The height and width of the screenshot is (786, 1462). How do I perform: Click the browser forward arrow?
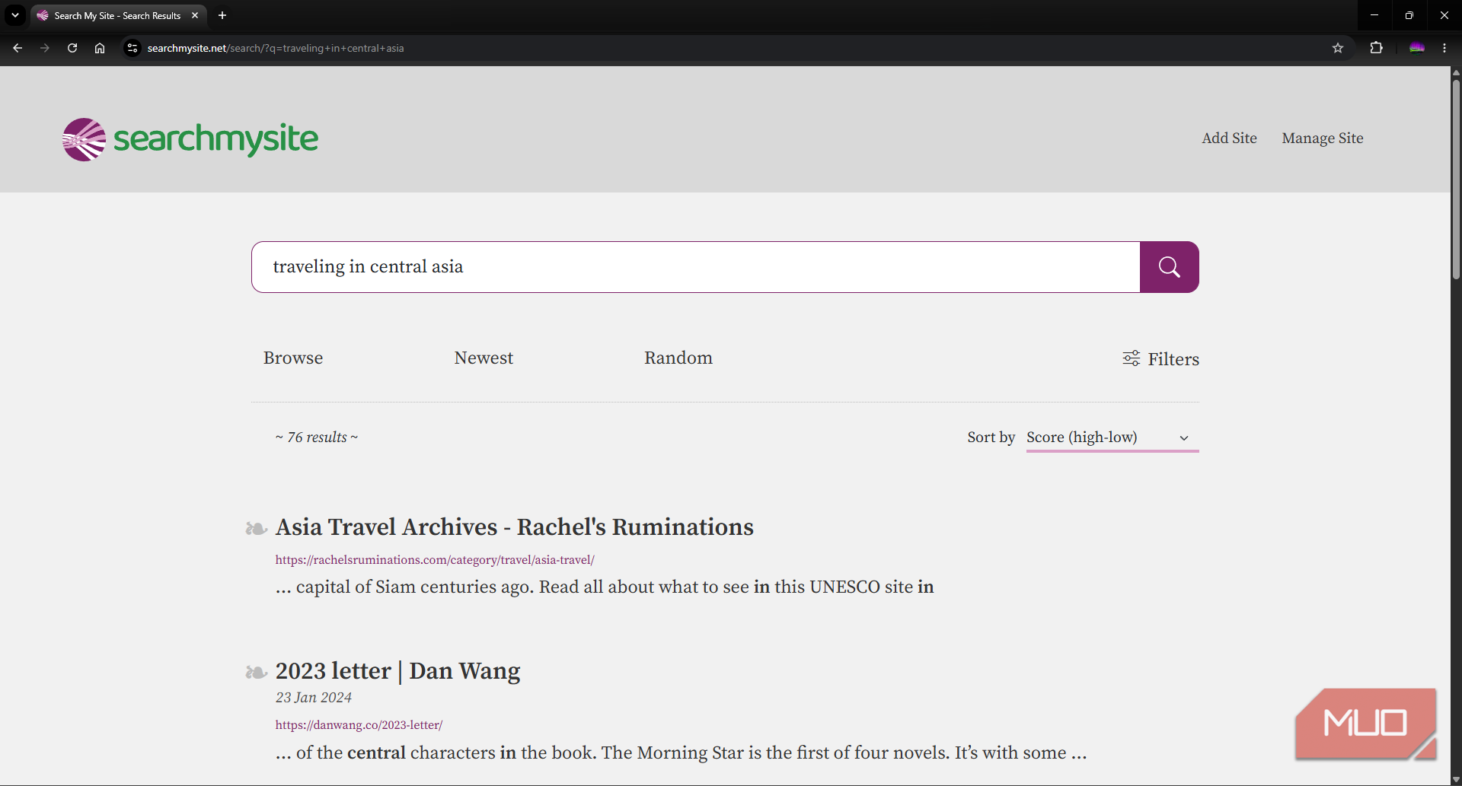tap(45, 48)
